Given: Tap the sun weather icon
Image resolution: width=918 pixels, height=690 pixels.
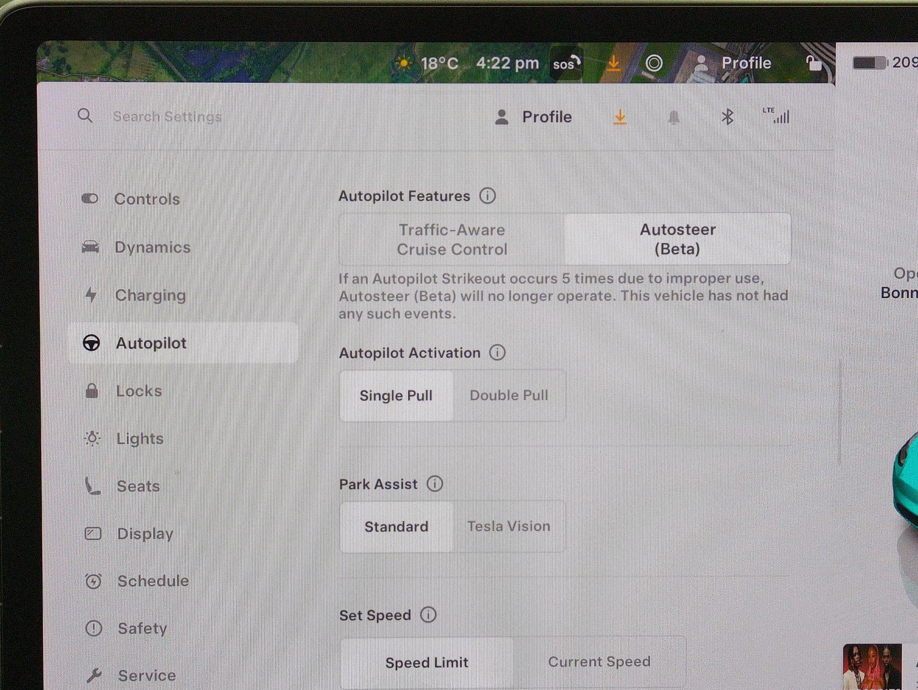Looking at the screenshot, I should point(403,63).
